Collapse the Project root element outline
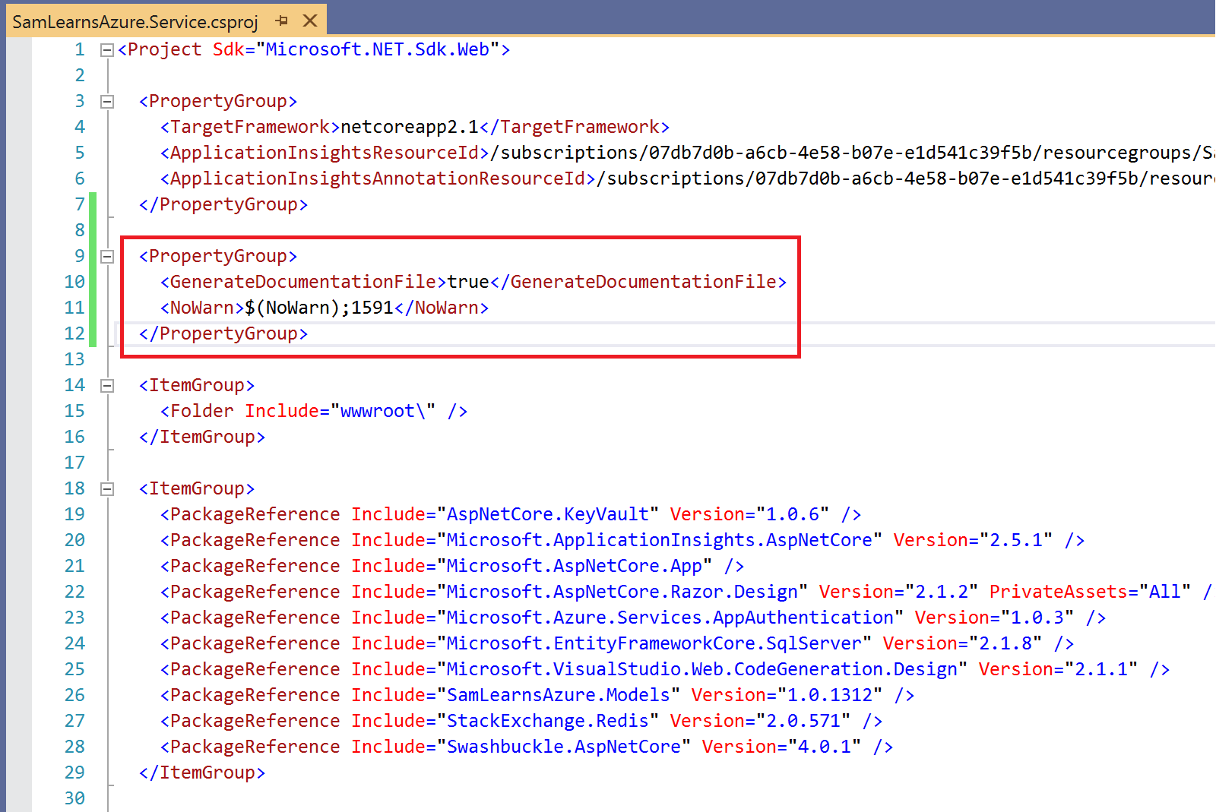 click(107, 50)
